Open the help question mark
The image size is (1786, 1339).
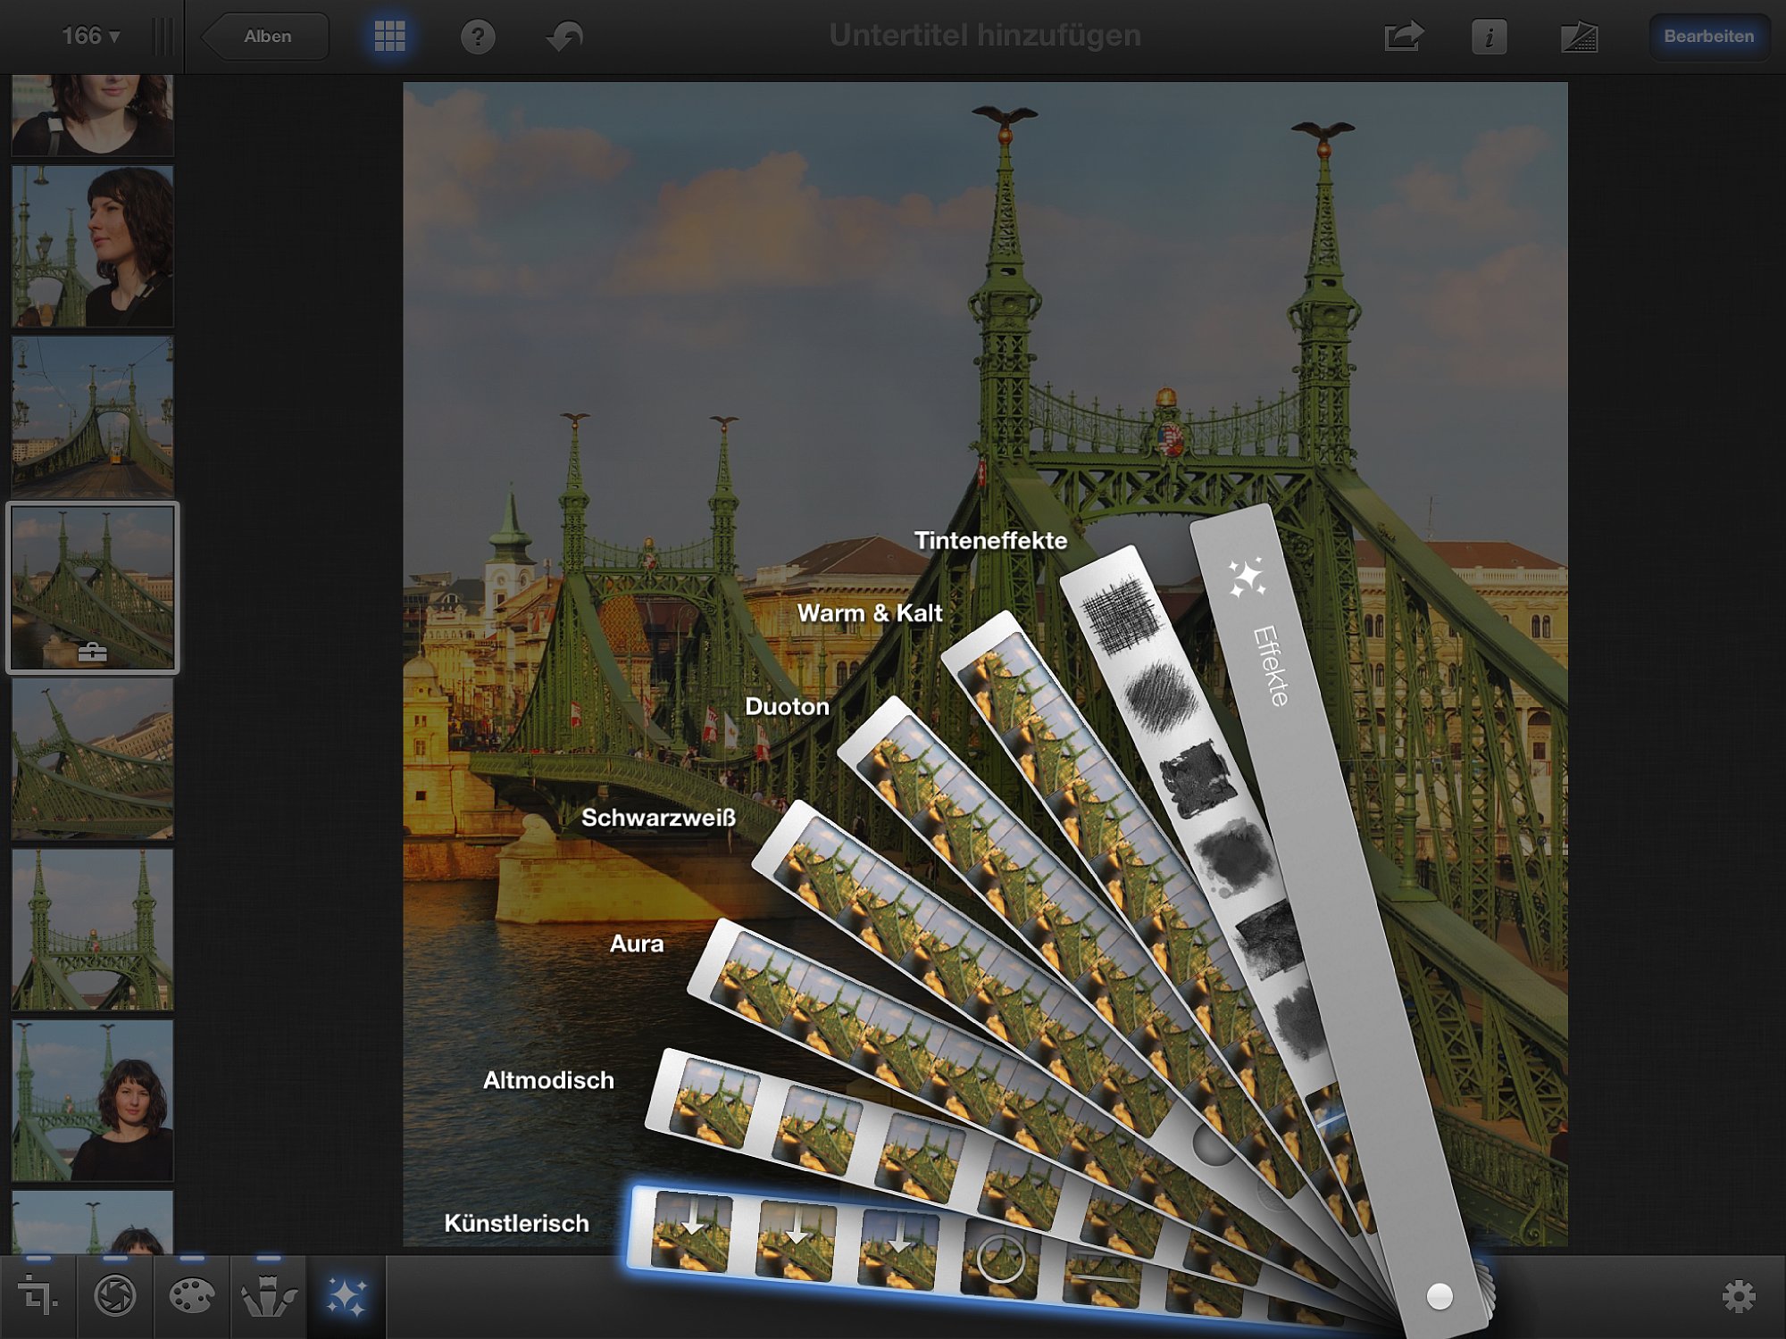click(x=478, y=37)
